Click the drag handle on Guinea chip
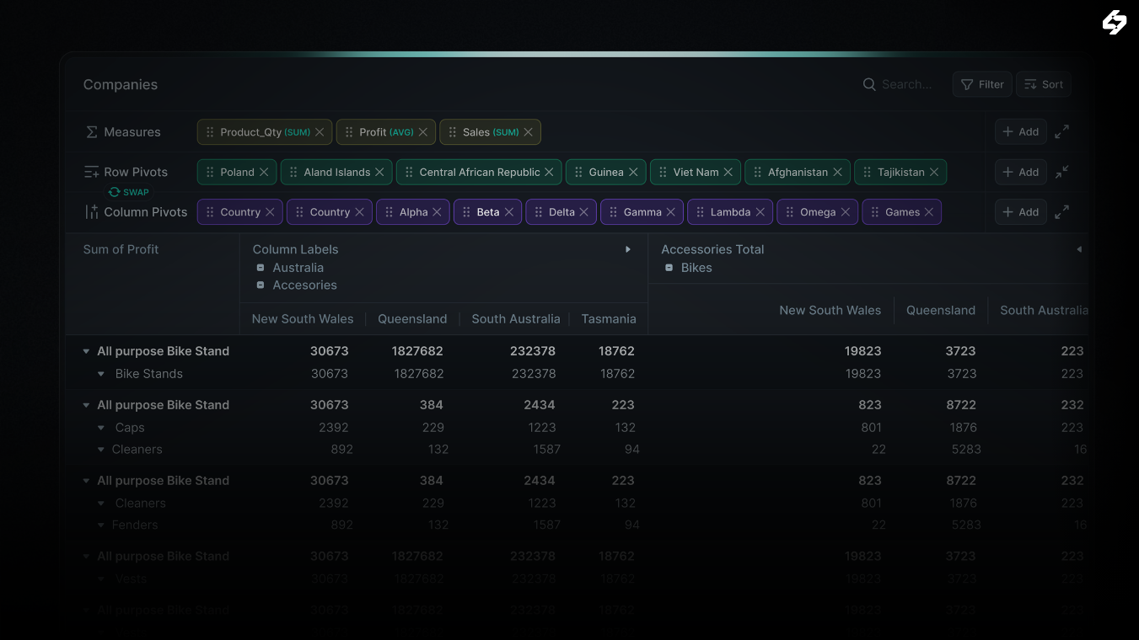 pyautogui.click(x=578, y=172)
